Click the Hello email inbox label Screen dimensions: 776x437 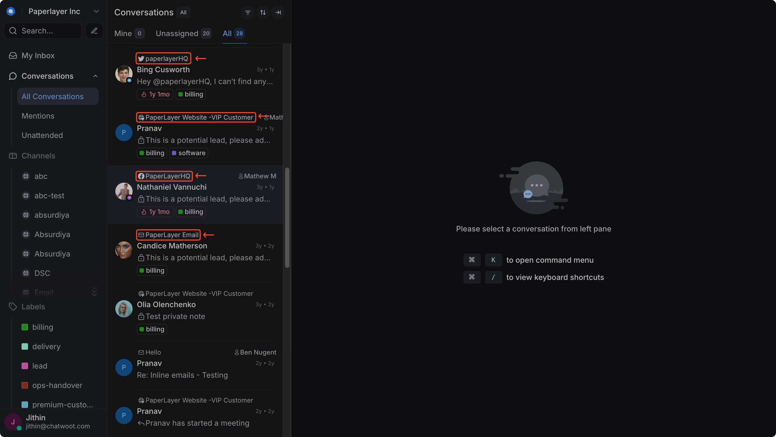150,352
